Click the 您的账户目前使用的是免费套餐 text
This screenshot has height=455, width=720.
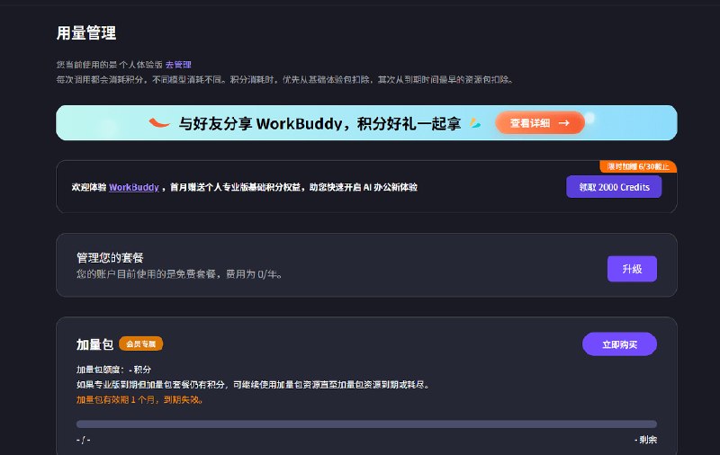tap(179, 274)
